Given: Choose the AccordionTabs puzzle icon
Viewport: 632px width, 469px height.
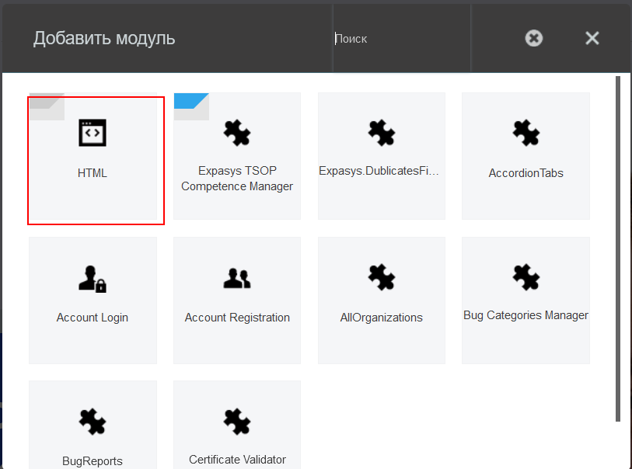Looking at the screenshot, I should pyautogui.click(x=526, y=133).
